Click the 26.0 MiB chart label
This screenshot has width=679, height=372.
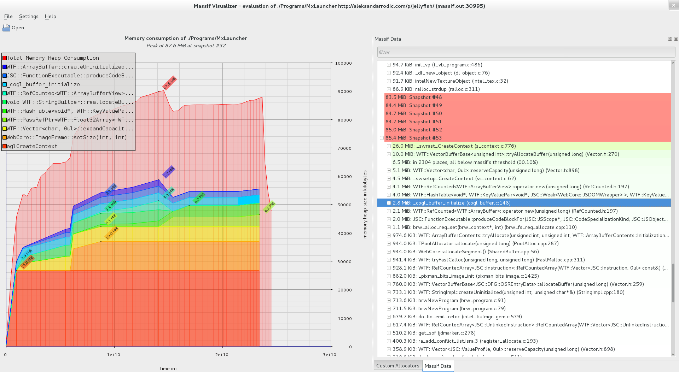coord(27,262)
